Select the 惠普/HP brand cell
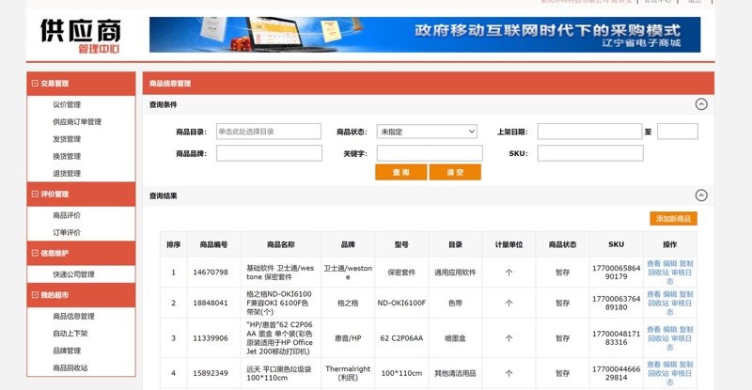 348,338
